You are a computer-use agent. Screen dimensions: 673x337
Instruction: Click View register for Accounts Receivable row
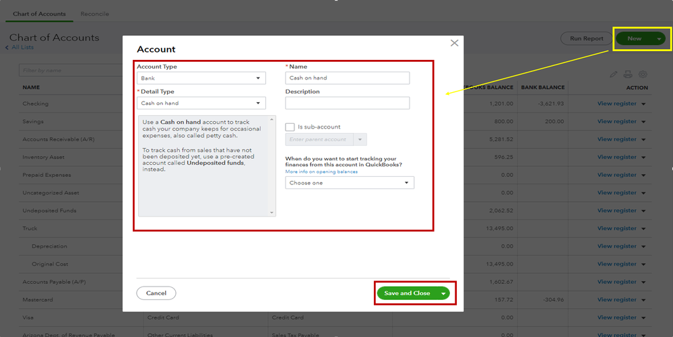[x=617, y=139]
